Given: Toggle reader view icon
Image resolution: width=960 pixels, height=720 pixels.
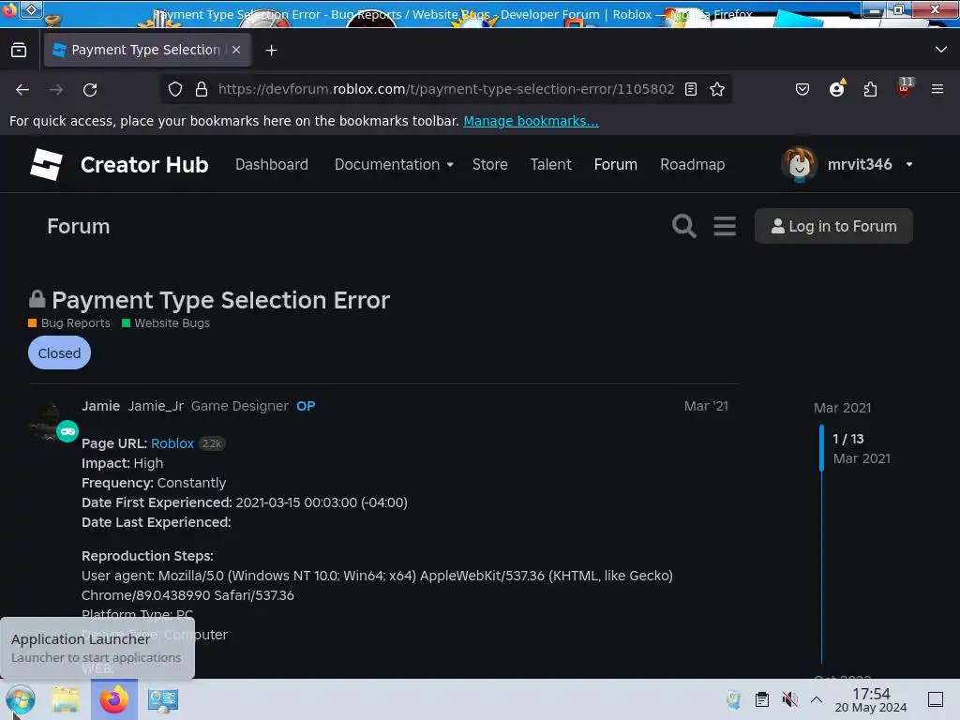Looking at the screenshot, I should coord(691,89).
